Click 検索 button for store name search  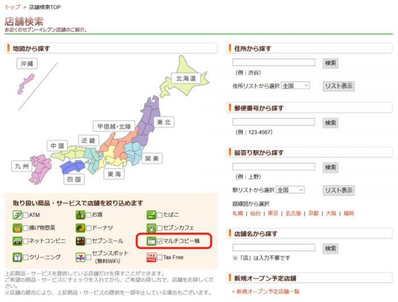pyautogui.click(x=330, y=249)
